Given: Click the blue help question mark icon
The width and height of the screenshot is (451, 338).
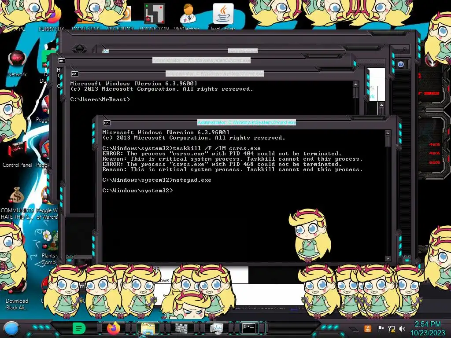Looking at the screenshot, I should click(401, 64).
